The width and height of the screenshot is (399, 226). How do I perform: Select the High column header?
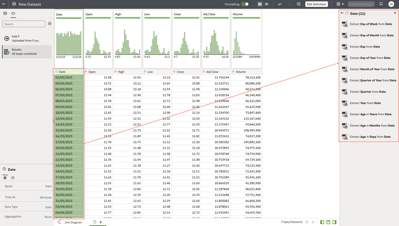coord(127,72)
